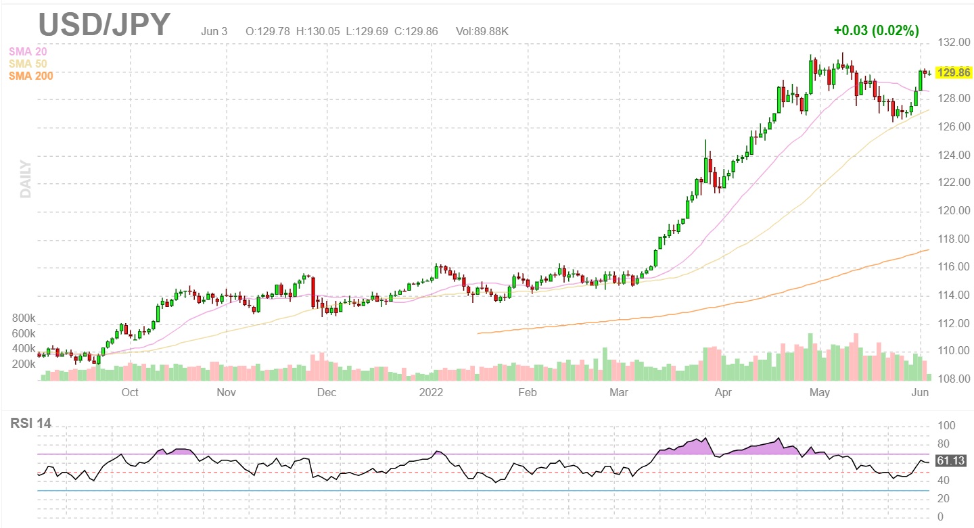Click the +0.03 (0.02%) change value
Screen dimensions: 974x528
876,30
